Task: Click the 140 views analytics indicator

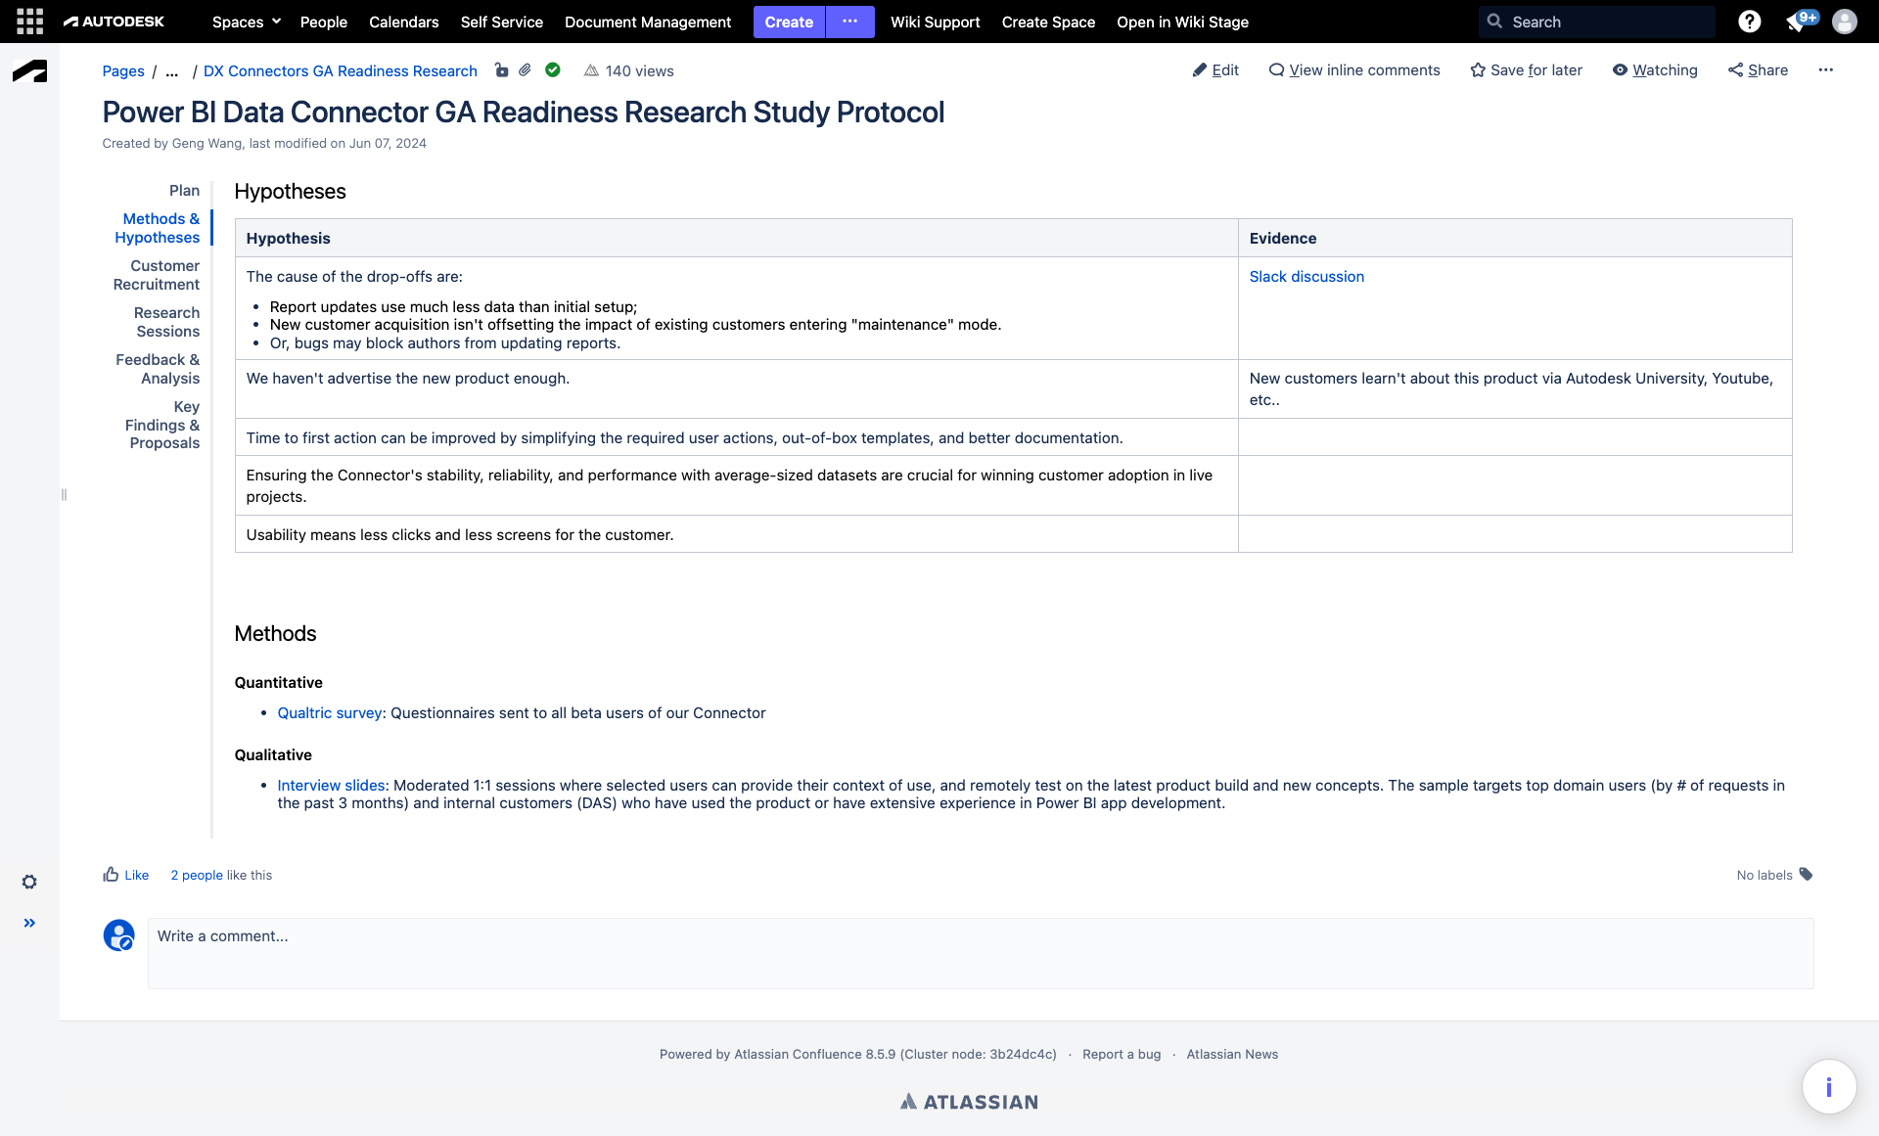Action: [629, 70]
